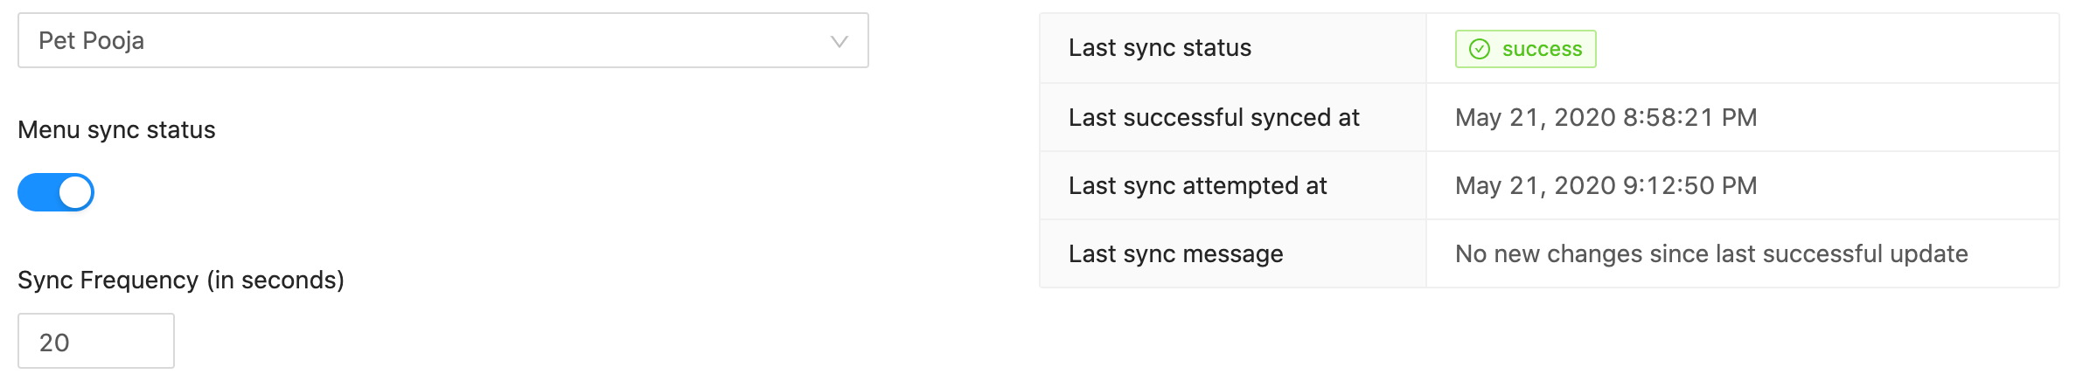Click the blue track of the sync switch
The image size is (2090, 381).
coord(38,192)
